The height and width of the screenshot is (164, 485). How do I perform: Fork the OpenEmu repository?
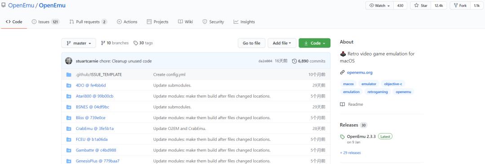[x=460, y=5]
